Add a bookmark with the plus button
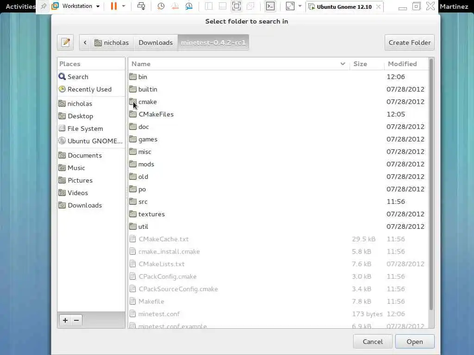The height and width of the screenshot is (355, 474). point(65,320)
